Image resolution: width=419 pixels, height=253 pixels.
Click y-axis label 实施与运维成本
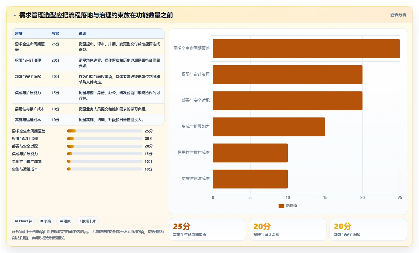(x=196, y=178)
